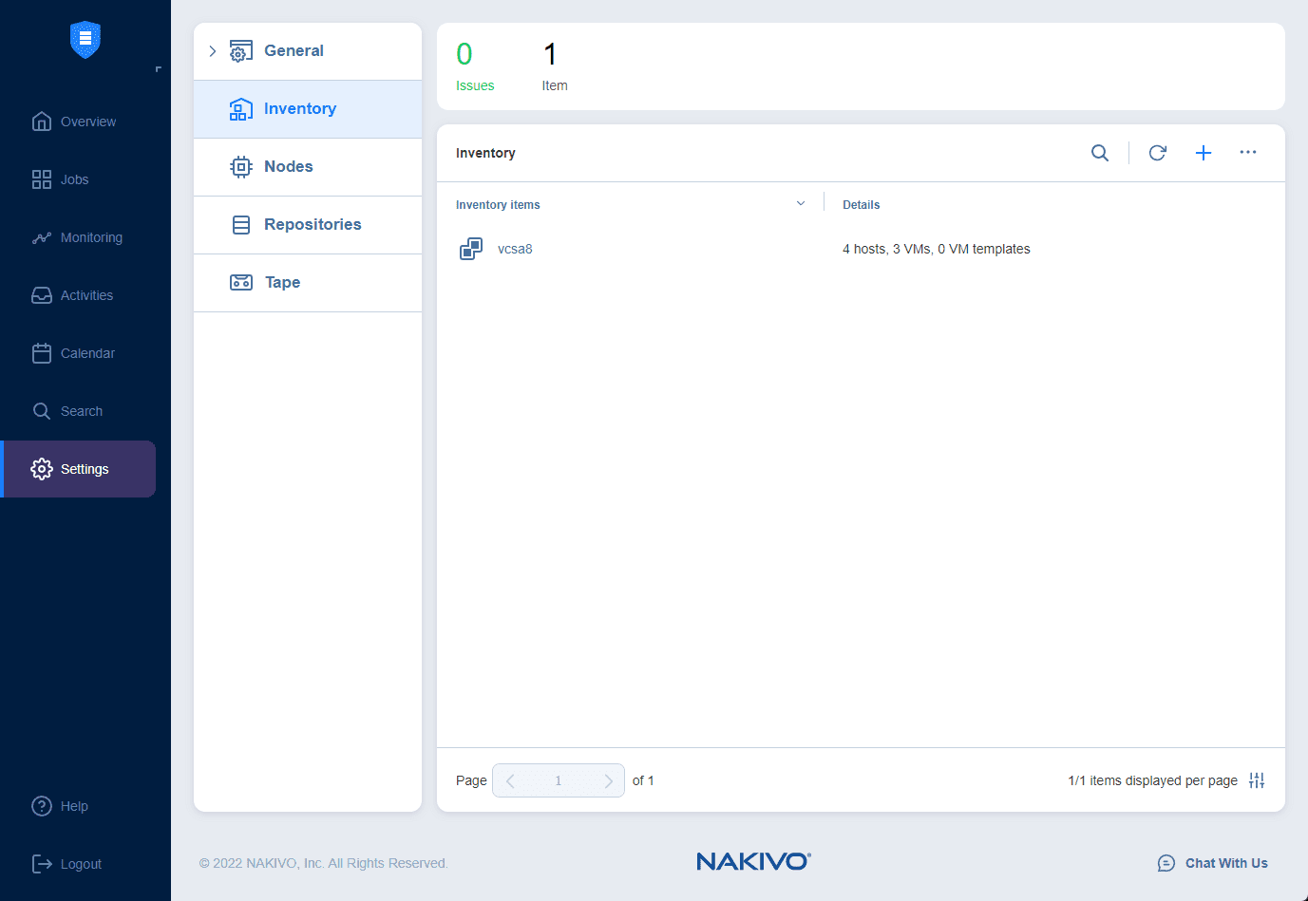This screenshot has height=901, width=1308.
Task: Open the Calendar section from the sidebar
Action: (x=85, y=352)
